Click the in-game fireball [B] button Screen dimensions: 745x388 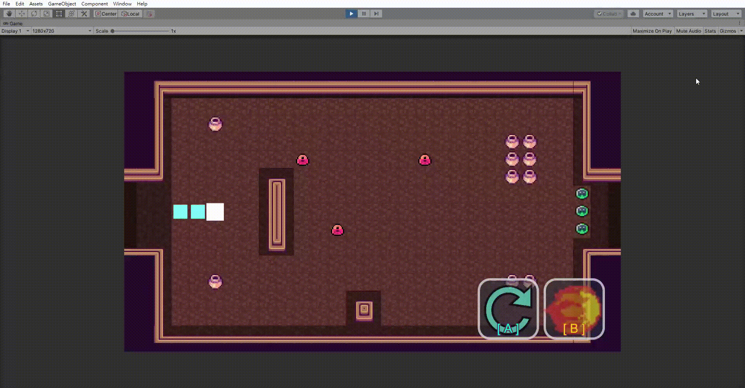coord(574,309)
